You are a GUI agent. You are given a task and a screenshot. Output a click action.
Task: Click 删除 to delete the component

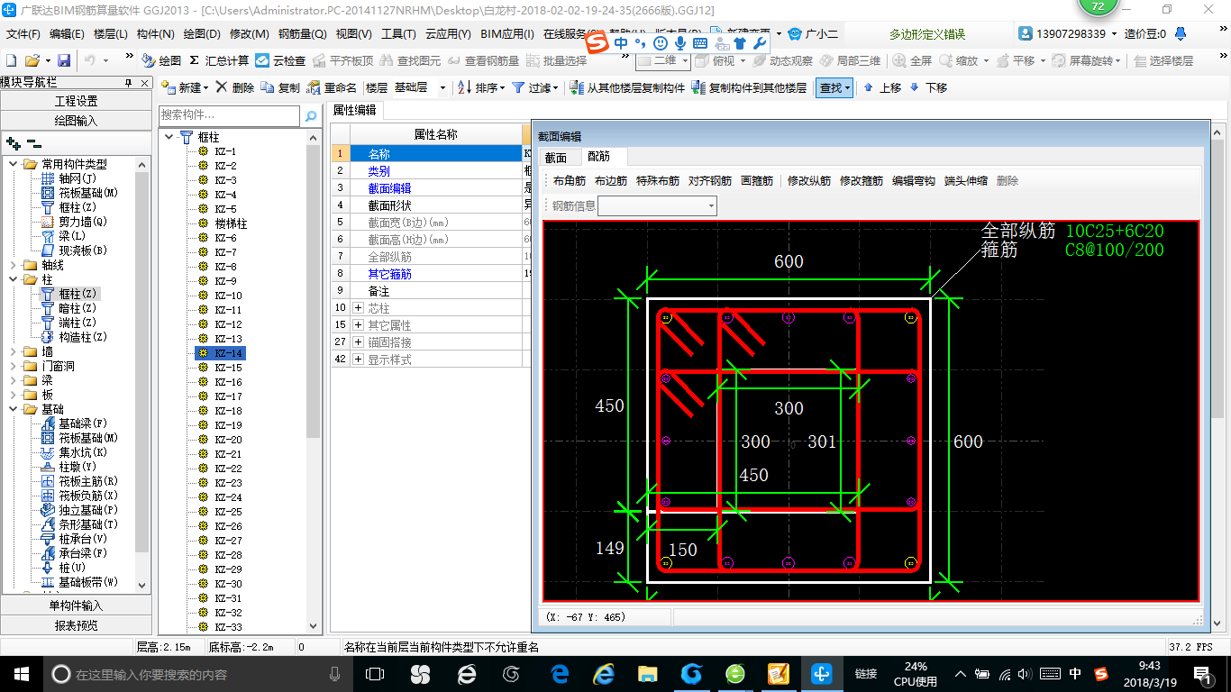pos(235,87)
